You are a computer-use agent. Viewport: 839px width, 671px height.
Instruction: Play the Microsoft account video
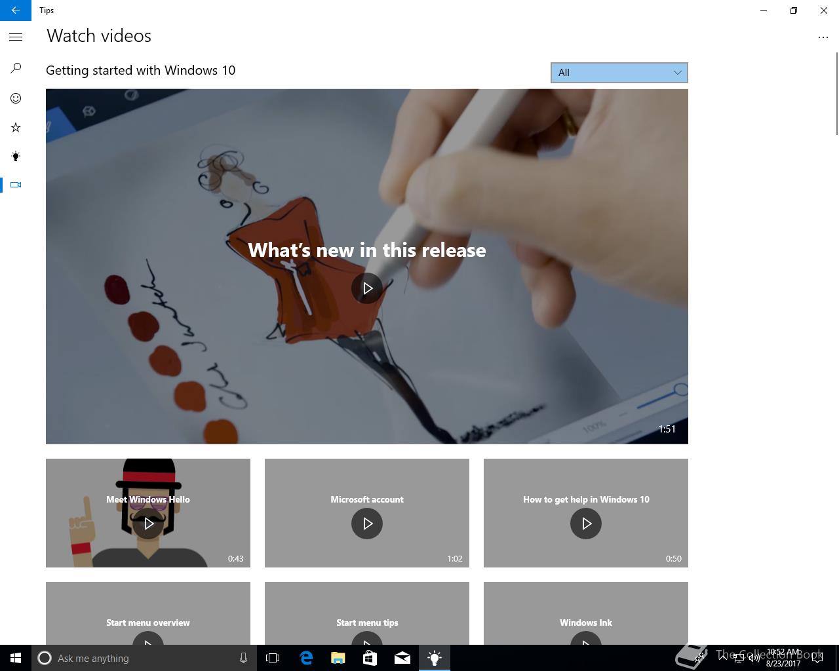pyautogui.click(x=367, y=524)
